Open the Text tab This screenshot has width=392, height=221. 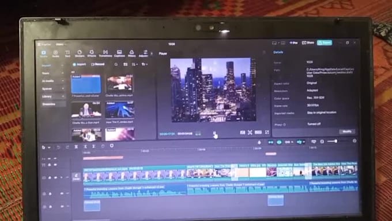(67, 53)
